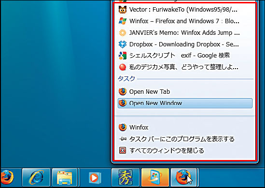The width and height of the screenshot is (265, 188).
Task: Choose Open New Window task
Action: (185, 103)
